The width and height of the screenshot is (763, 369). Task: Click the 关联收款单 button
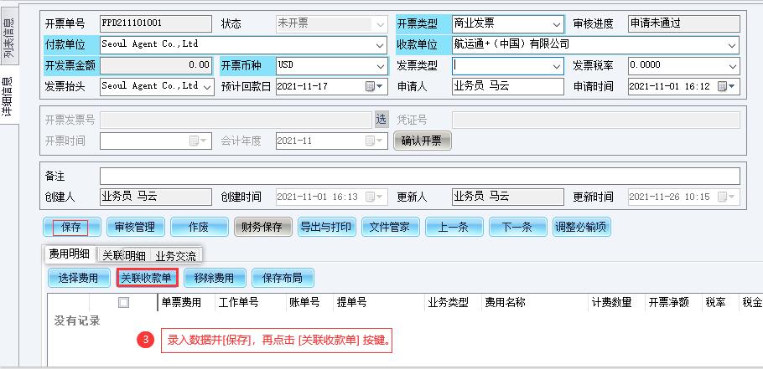coord(147,278)
